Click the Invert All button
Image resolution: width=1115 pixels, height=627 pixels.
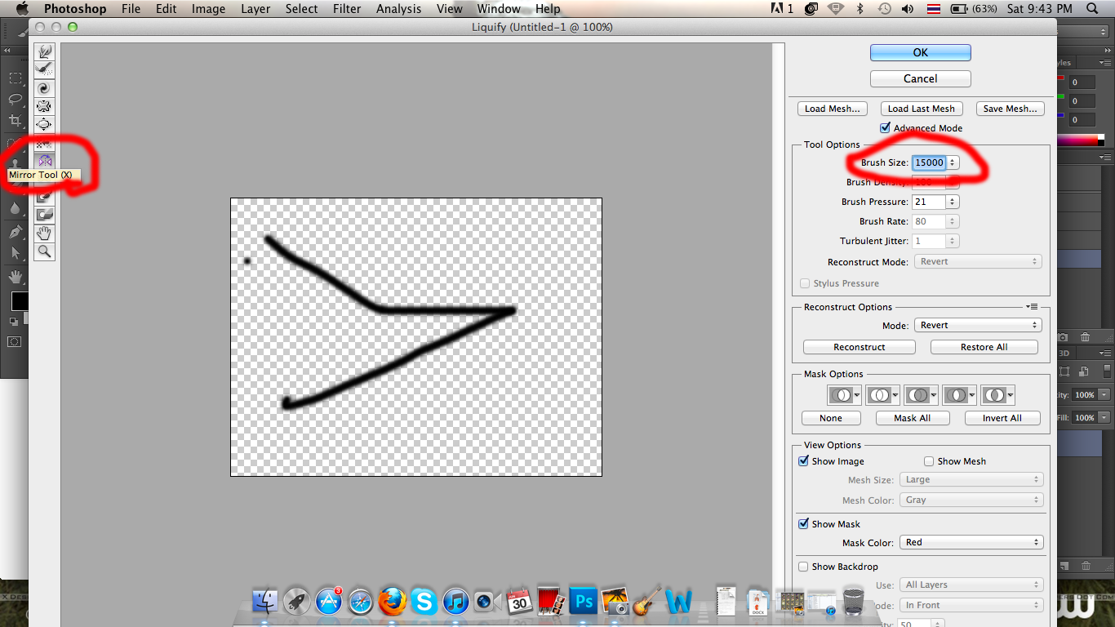(x=1002, y=418)
